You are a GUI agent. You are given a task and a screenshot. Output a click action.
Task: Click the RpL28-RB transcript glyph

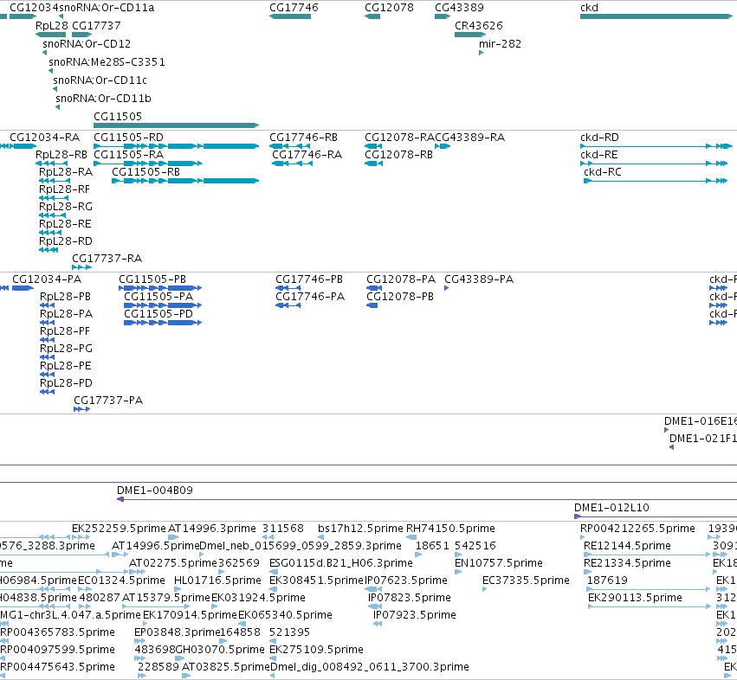click(51, 164)
